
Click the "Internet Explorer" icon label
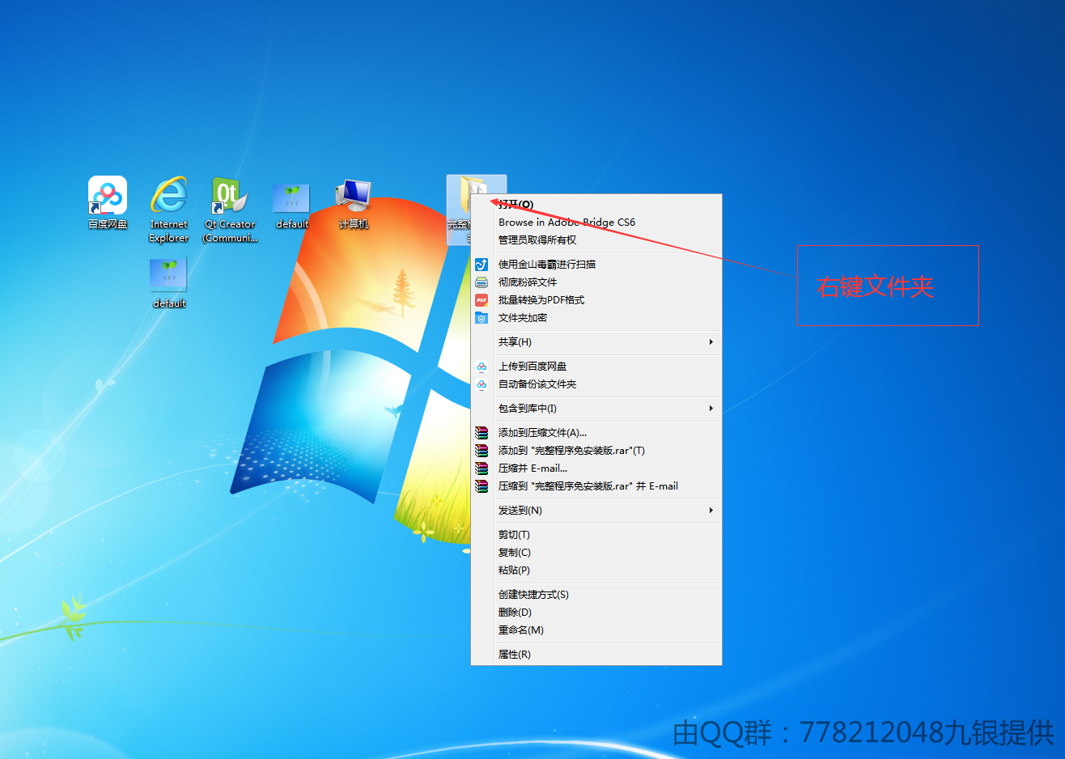tap(169, 231)
